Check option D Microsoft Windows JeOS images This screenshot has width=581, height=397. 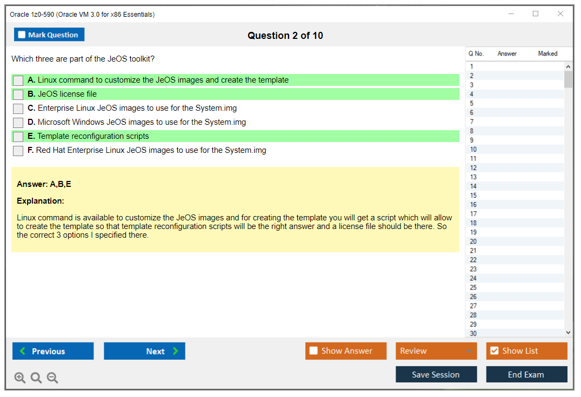point(18,123)
